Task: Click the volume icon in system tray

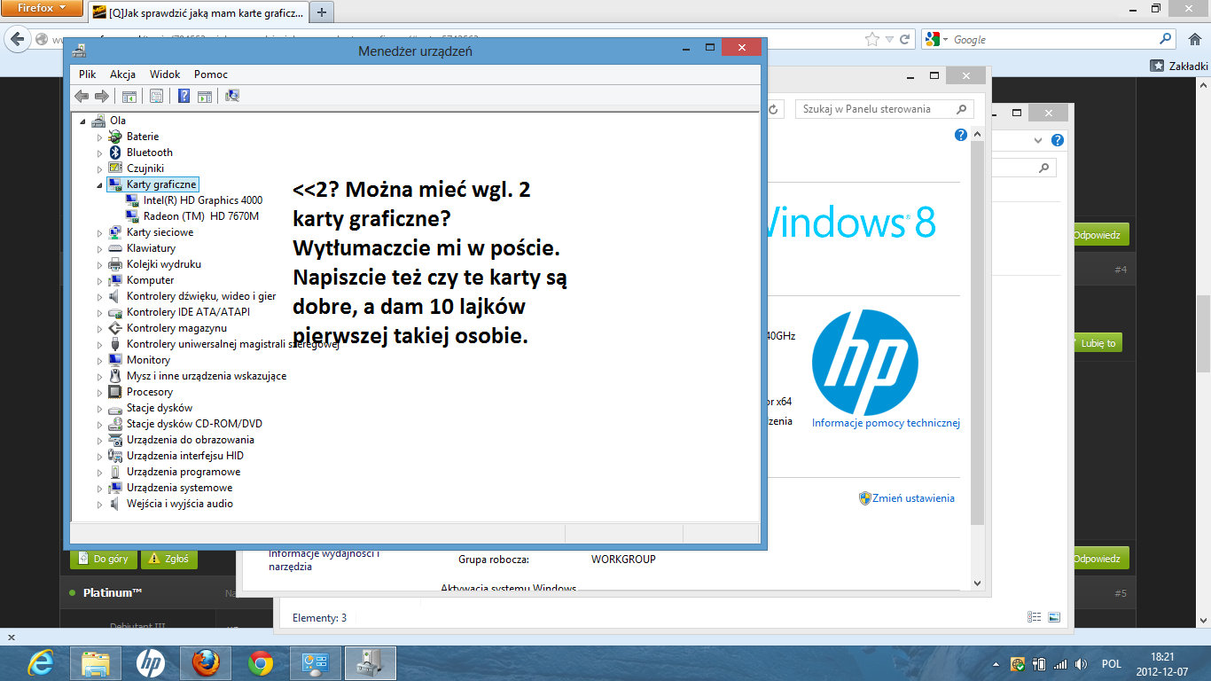Action: click(1080, 663)
